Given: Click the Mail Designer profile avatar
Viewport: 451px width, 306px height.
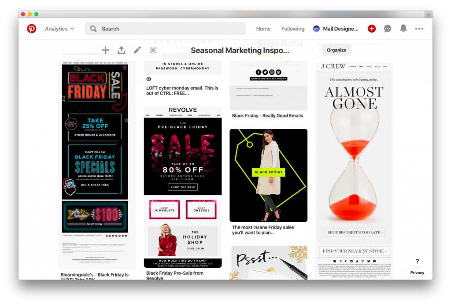Looking at the screenshot, I should [316, 29].
